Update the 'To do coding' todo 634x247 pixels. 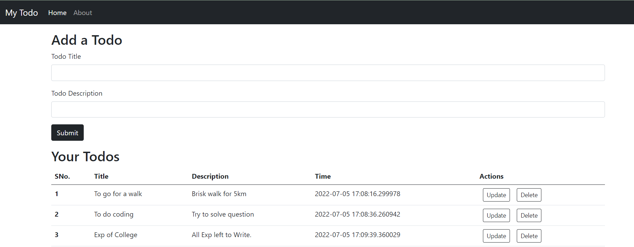[x=496, y=215]
